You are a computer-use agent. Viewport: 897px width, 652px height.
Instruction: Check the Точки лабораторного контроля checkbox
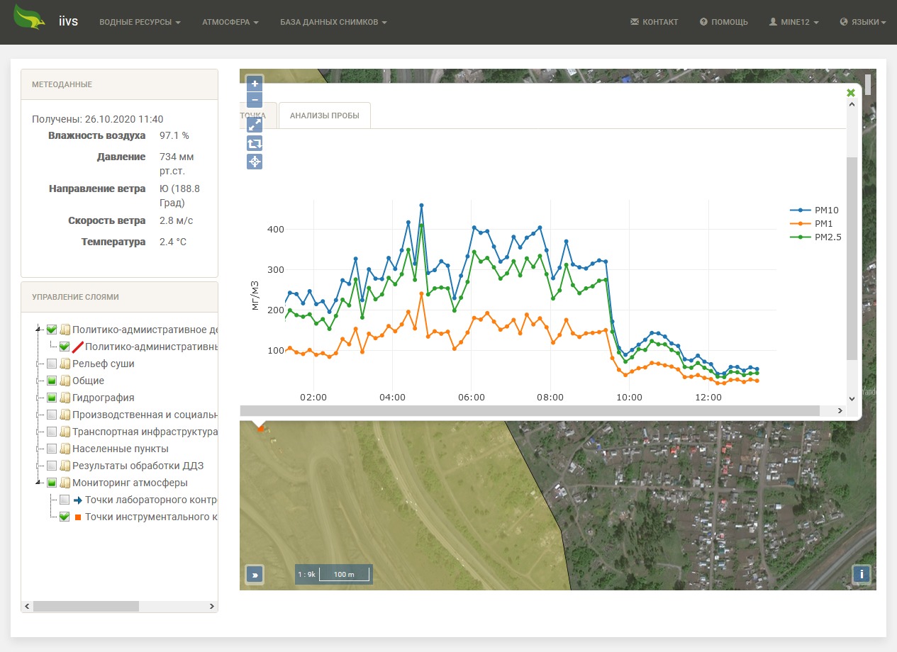click(x=65, y=500)
